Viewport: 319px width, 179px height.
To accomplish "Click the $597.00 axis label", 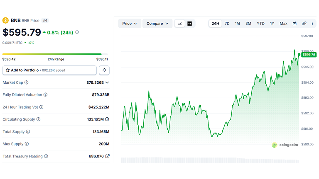I will [307, 36].
